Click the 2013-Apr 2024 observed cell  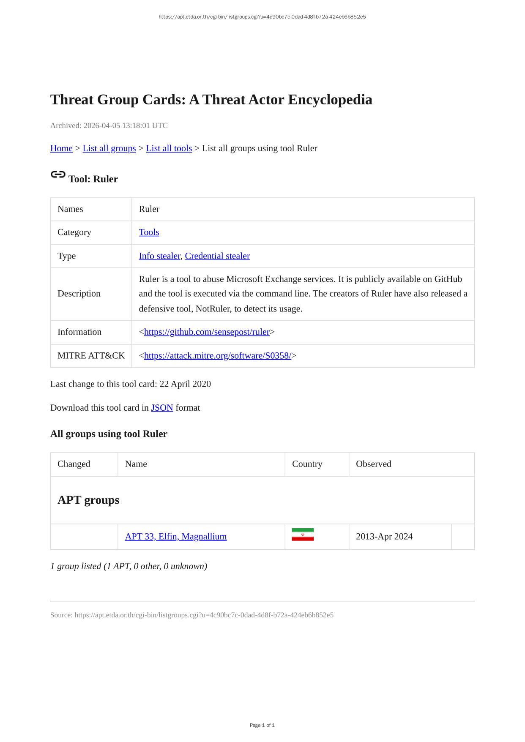384,537
